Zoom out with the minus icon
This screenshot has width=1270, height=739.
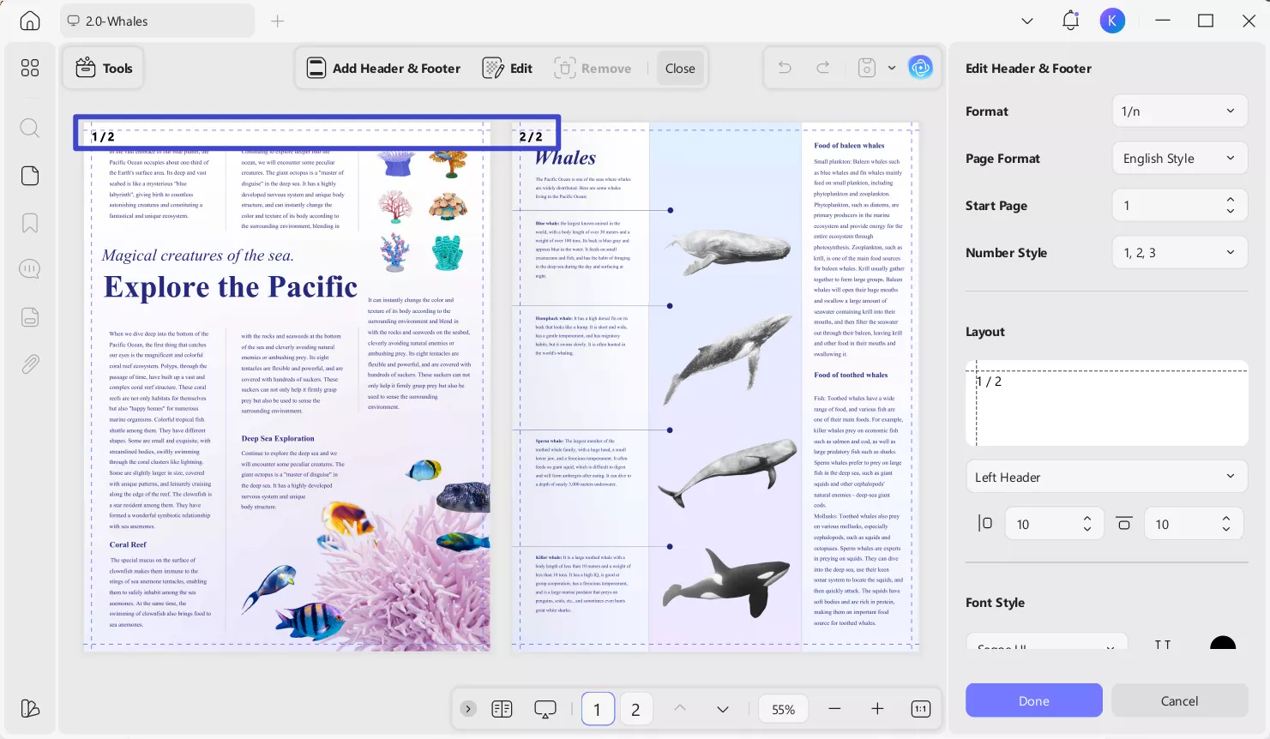pos(834,709)
